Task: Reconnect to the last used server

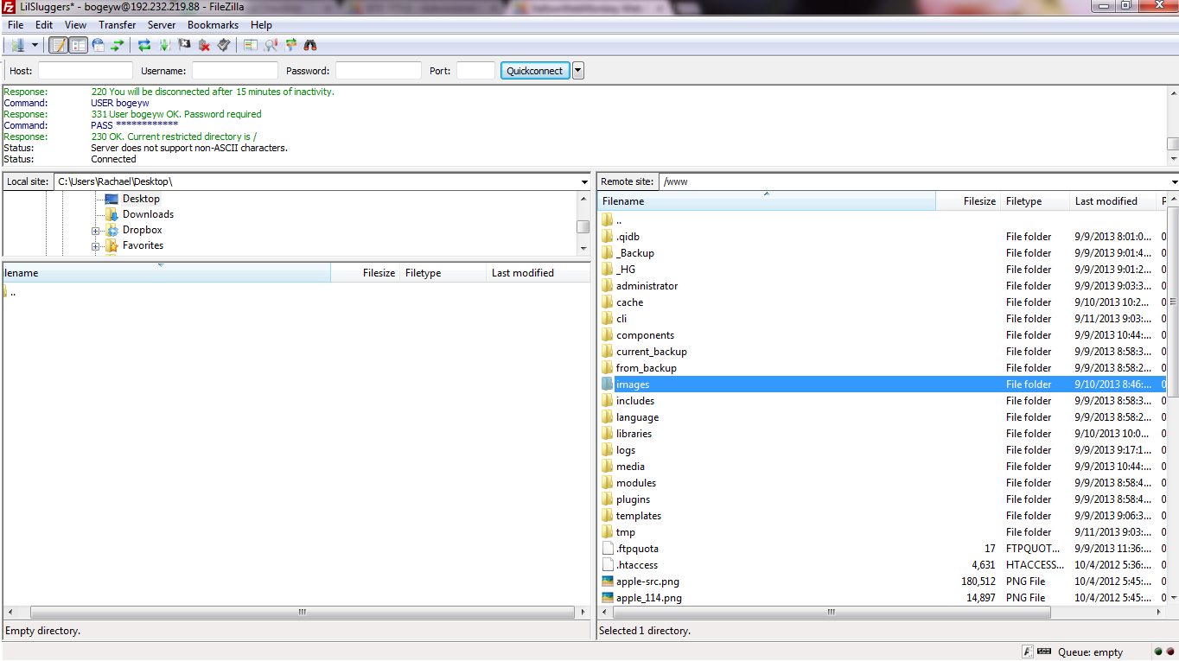Action: (224, 45)
